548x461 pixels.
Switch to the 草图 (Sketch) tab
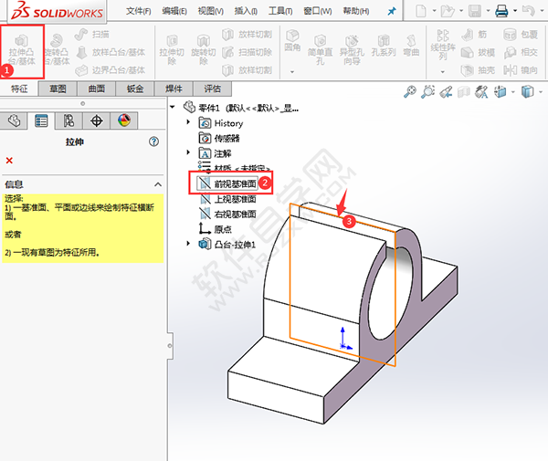tap(58, 89)
